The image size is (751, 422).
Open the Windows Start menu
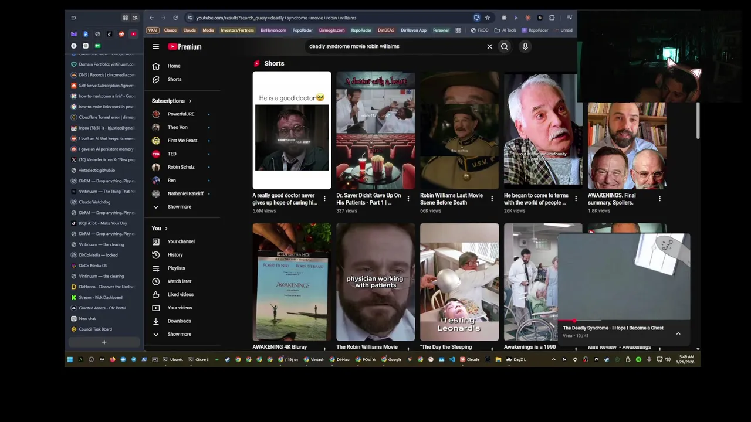pyautogui.click(x=70, y=359)
